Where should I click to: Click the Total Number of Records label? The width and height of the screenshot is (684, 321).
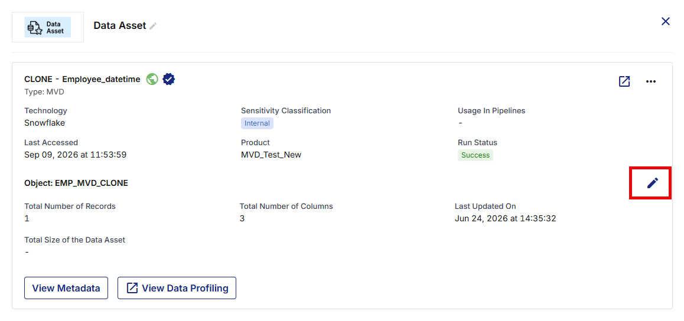tap(70, 207)
